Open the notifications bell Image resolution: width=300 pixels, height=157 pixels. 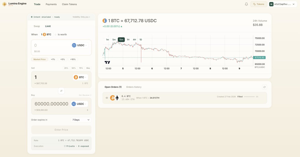246,4
